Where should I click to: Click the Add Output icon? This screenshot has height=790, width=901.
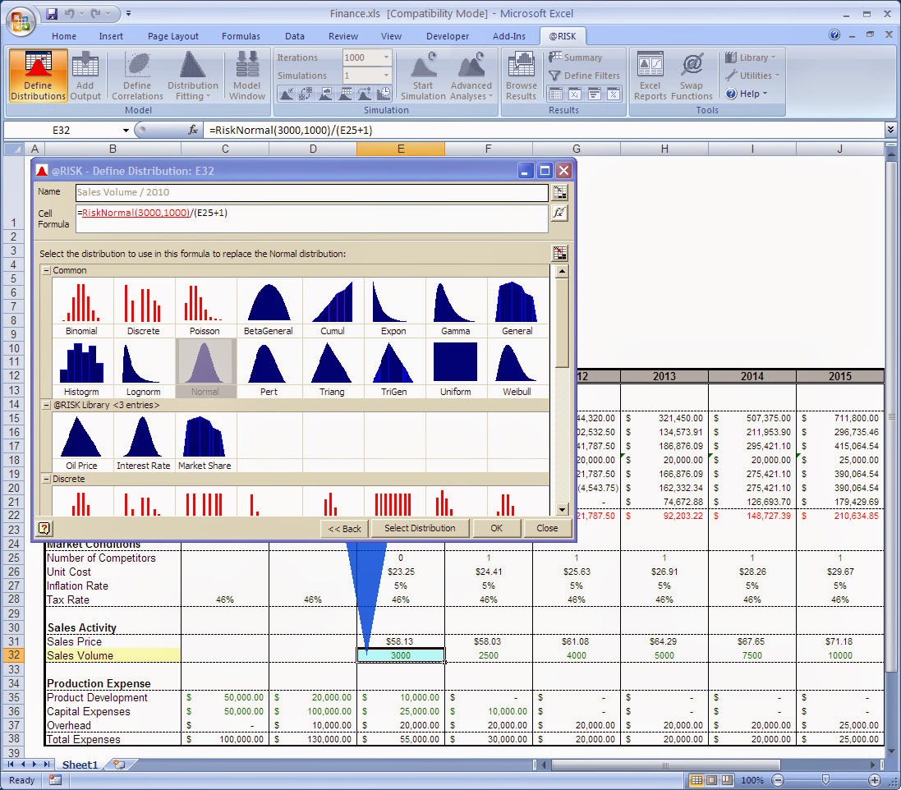85,75
